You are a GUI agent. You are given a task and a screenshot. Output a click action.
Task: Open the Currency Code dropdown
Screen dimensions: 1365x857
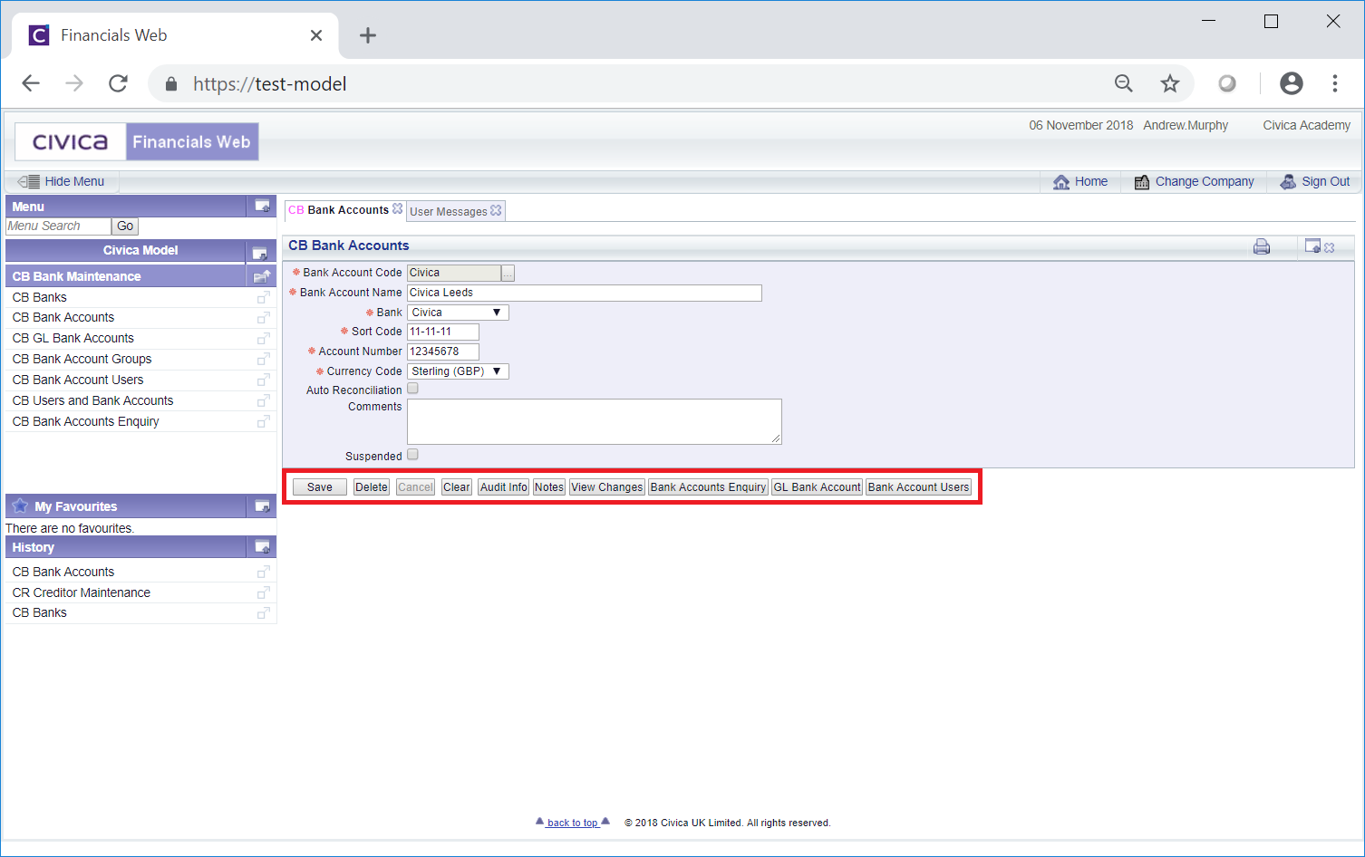tap(458, 371)
